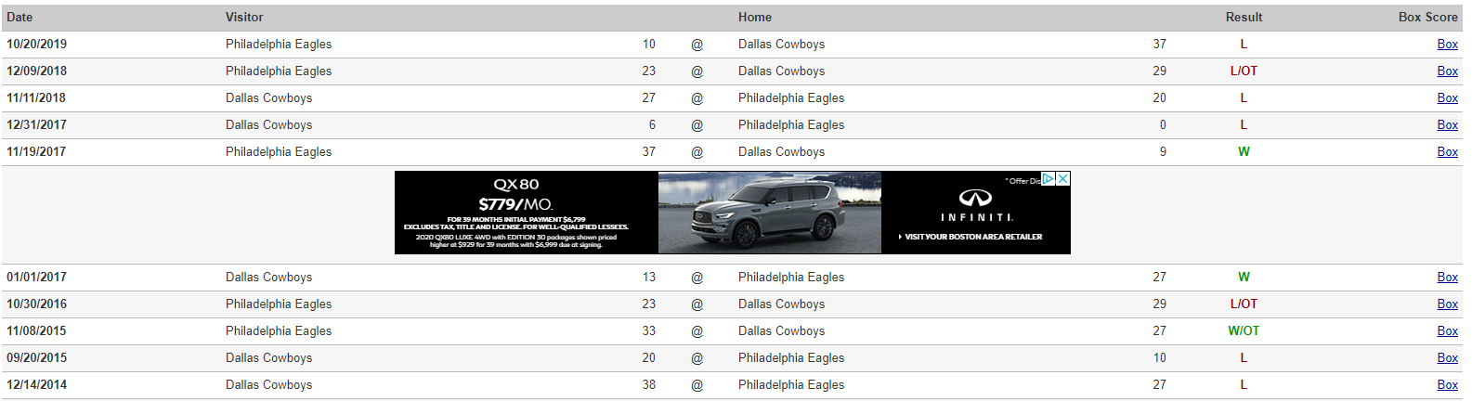Open the Box score link for 12/14/2014
Viewport: 1472px width, 401px height.
(1447, 384)
